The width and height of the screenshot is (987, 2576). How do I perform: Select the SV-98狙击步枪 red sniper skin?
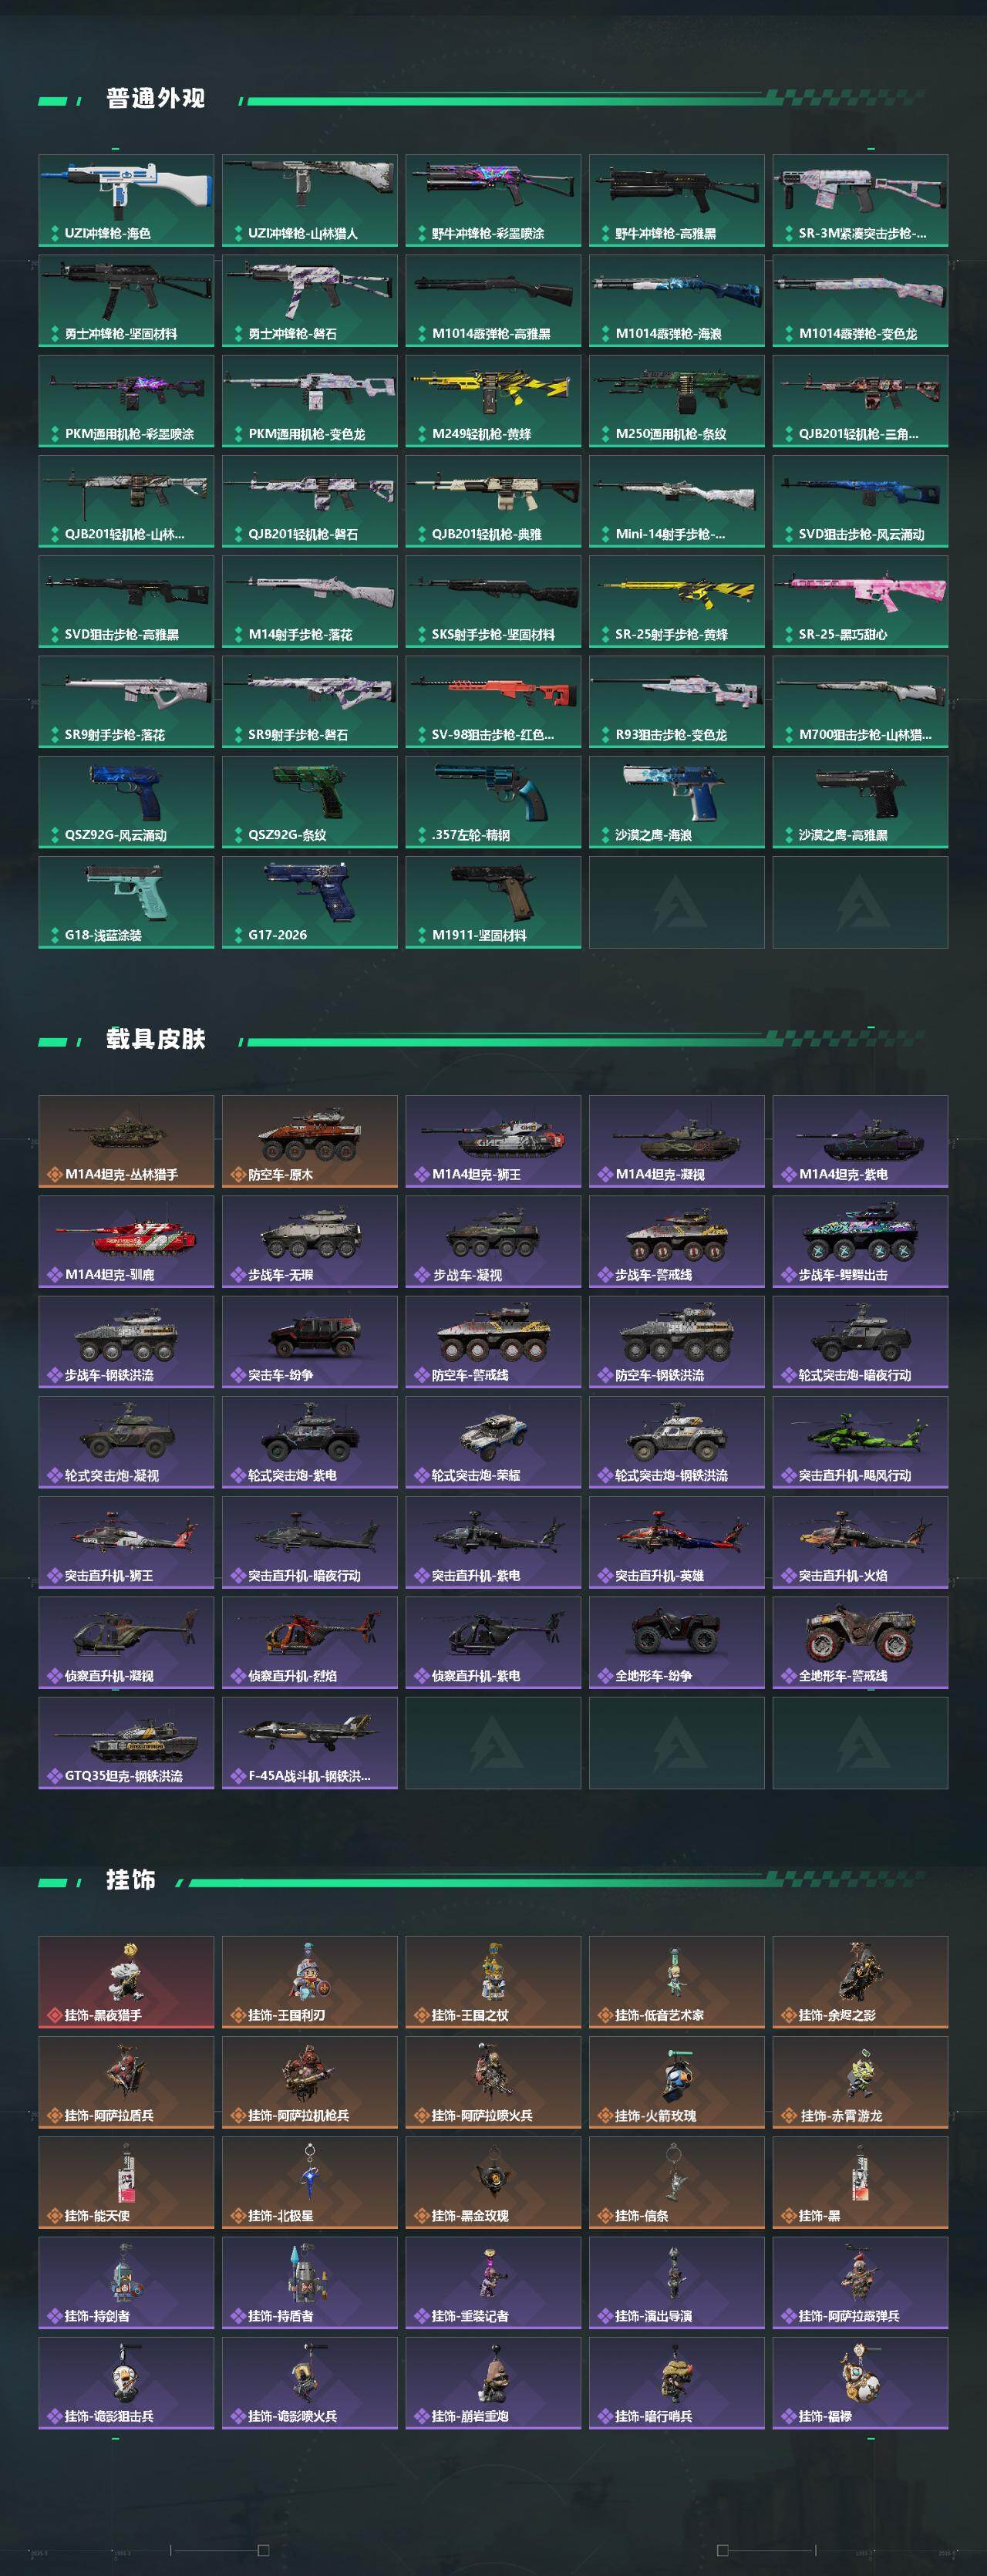[x=493, y=701]
